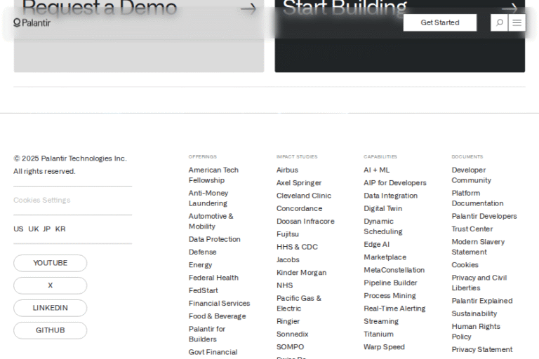
Task: Go to the Trust Center document
Action: coord(472,229)
